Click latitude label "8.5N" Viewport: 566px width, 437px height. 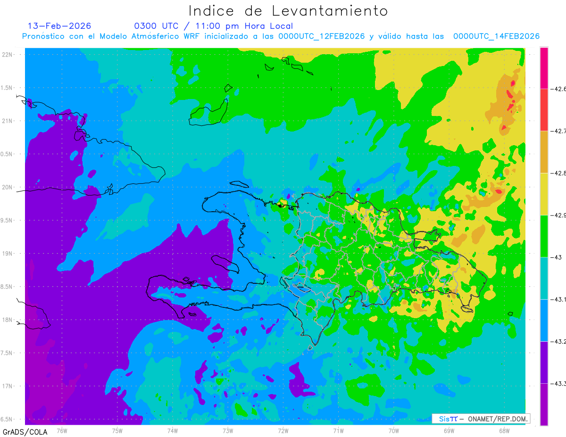click(7, 287)
